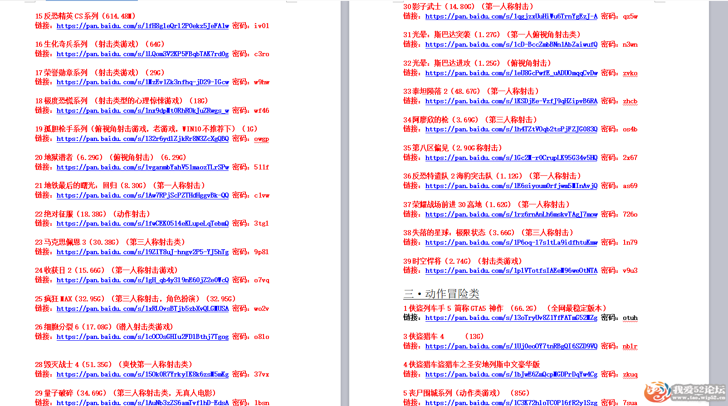This screenshot has width=728, height=406.
Task: Open the Baidu link under 22 绝对征服
Action: click(x=142, y=223)
